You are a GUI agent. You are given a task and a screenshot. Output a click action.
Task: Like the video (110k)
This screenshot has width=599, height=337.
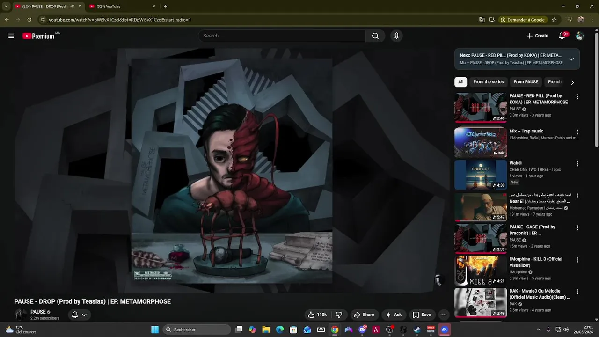click(317, 315)
